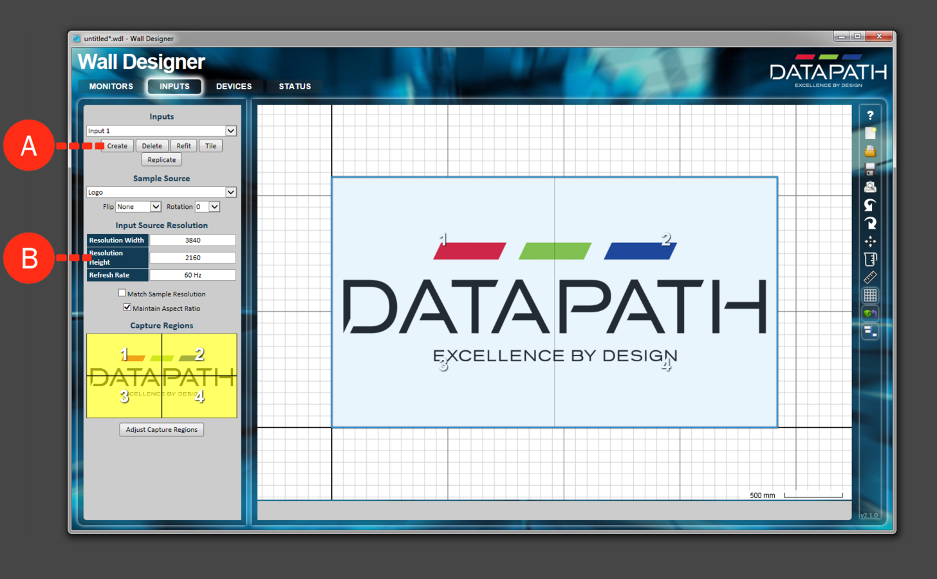The image size is (937, 579).
Task: Click Adjust Capture Regions button
Action: click(162, 430)
